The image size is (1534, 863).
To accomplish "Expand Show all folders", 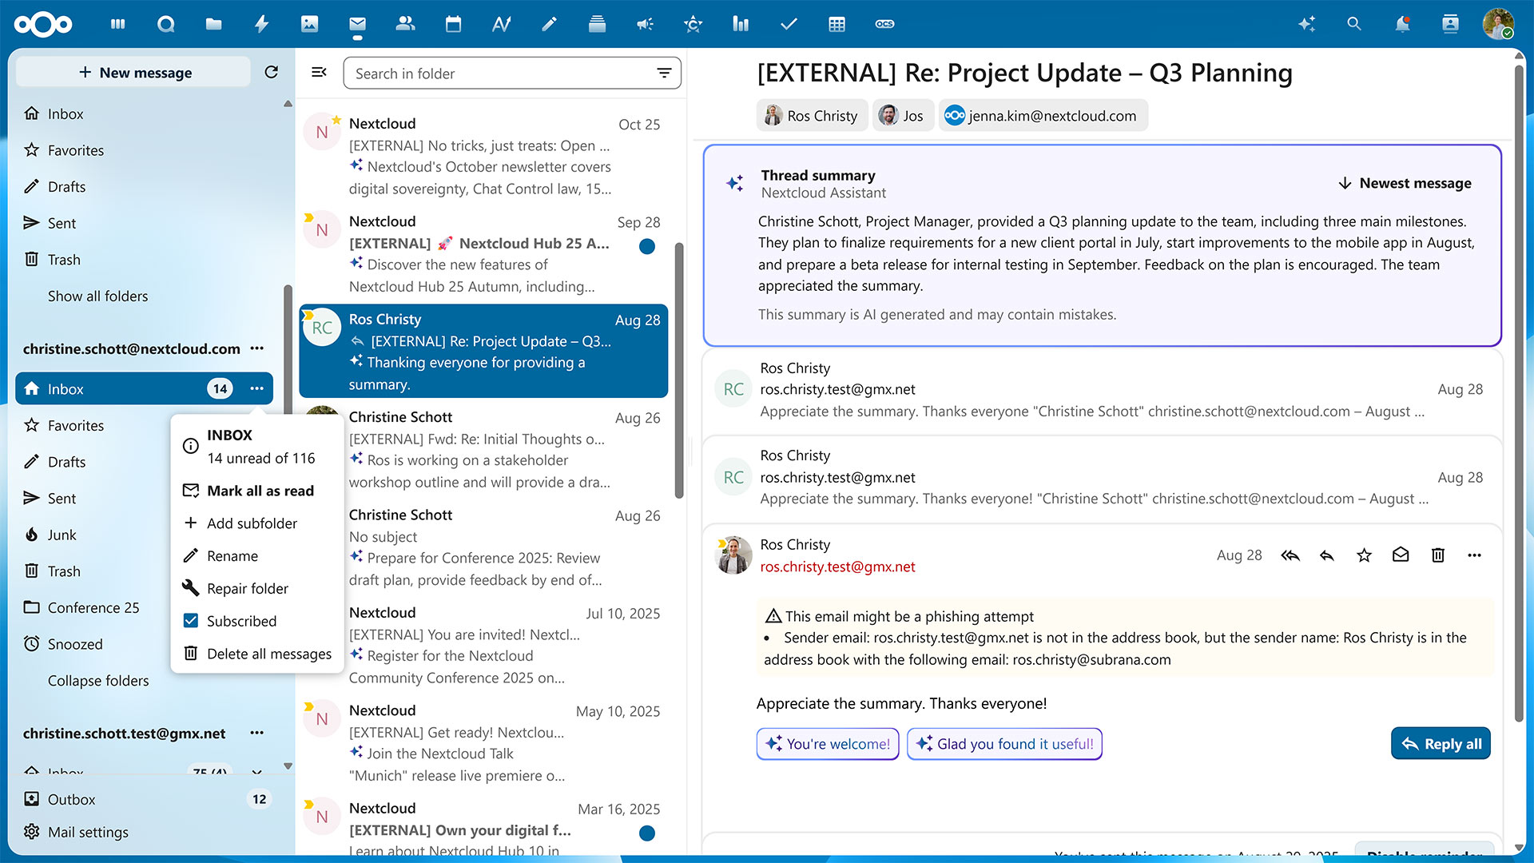I will [x=97, y=296].
